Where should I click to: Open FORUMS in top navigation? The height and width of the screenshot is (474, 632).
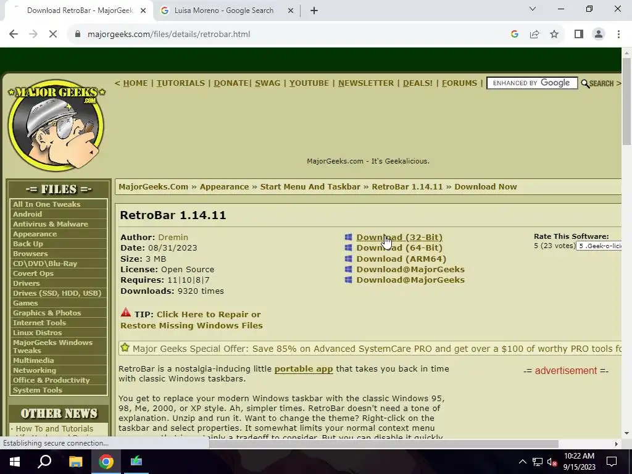pos(459,83)
